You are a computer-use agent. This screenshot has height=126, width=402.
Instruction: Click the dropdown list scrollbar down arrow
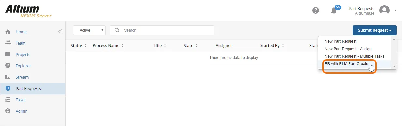click(394, 66)
